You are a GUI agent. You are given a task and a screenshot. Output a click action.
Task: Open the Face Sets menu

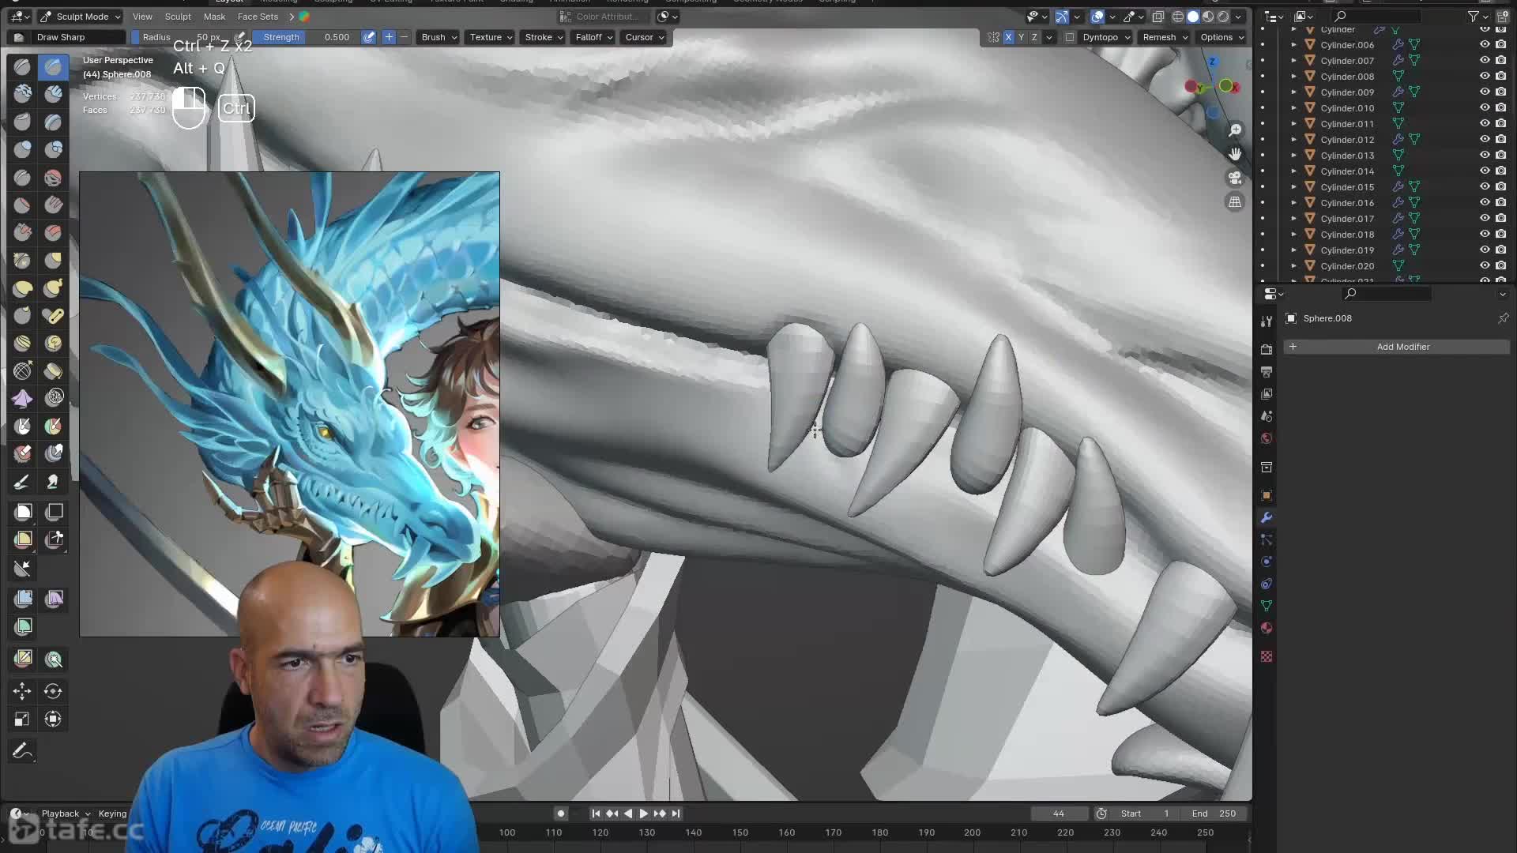point(258,17)
